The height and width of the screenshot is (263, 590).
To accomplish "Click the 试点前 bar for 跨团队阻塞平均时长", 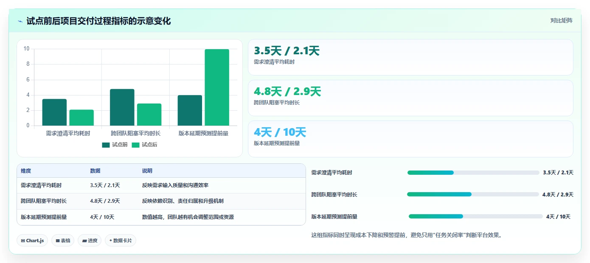I will tap(122, 107).
